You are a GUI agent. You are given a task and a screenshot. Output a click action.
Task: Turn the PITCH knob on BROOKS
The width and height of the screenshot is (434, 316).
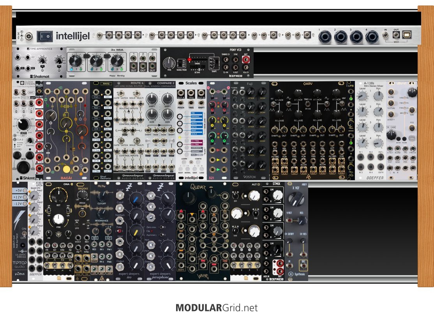coord(82,195)
